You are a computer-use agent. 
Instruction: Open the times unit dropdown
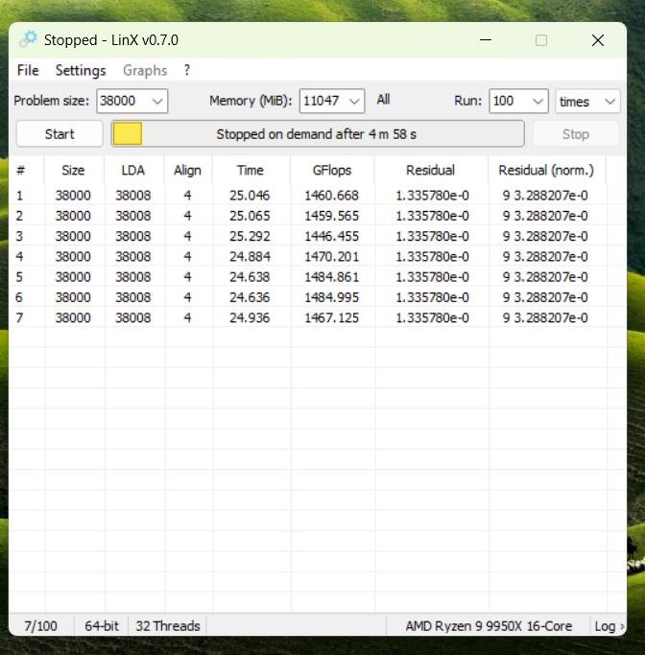[x=587, y=101]
